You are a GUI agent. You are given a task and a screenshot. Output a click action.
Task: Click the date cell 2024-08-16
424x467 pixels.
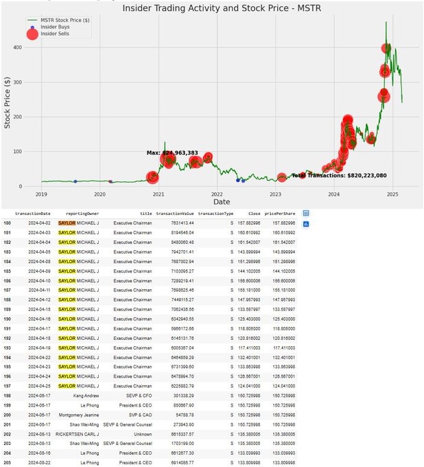39,453
